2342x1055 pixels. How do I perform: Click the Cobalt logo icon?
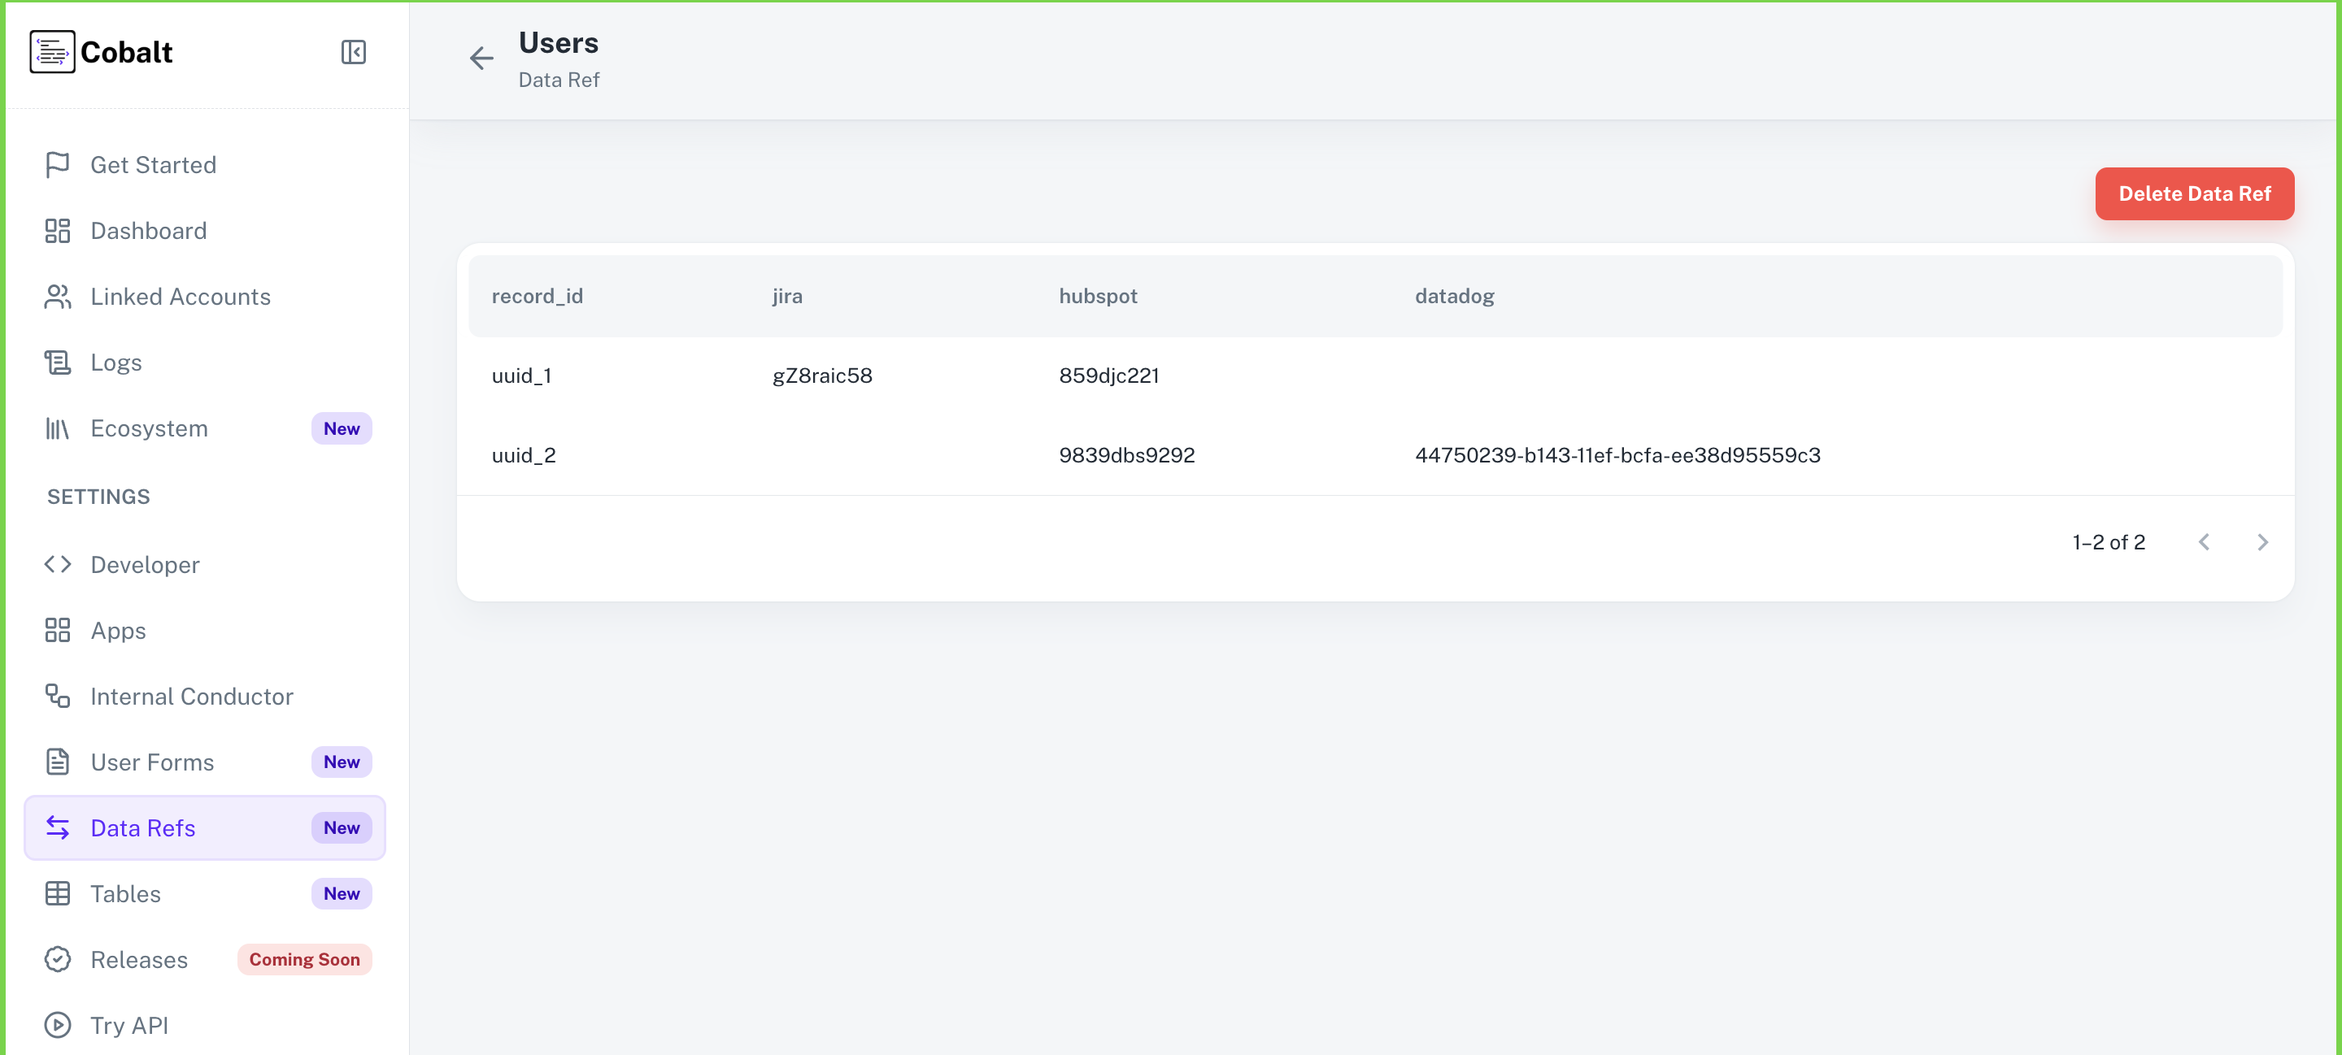[x=52, y=52]
